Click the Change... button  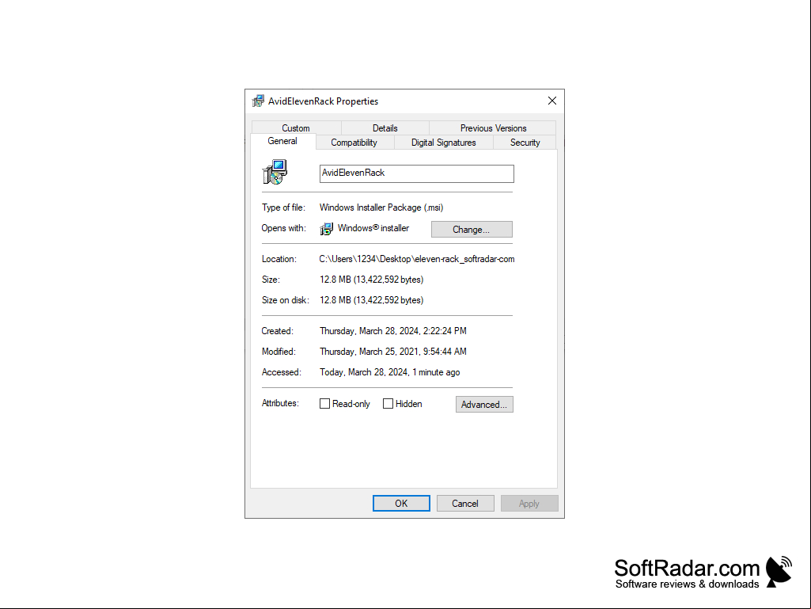coord(472,230)
